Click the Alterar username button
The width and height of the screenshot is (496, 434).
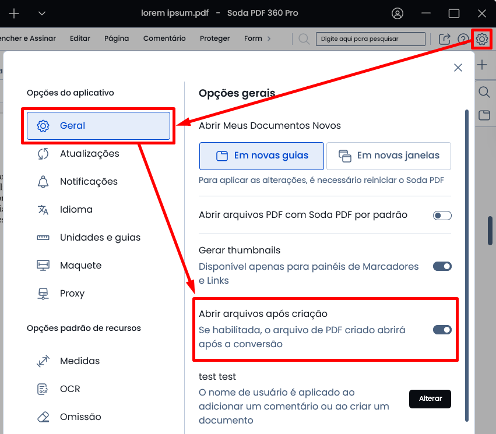pyautogui.click(x=430, y=399)
